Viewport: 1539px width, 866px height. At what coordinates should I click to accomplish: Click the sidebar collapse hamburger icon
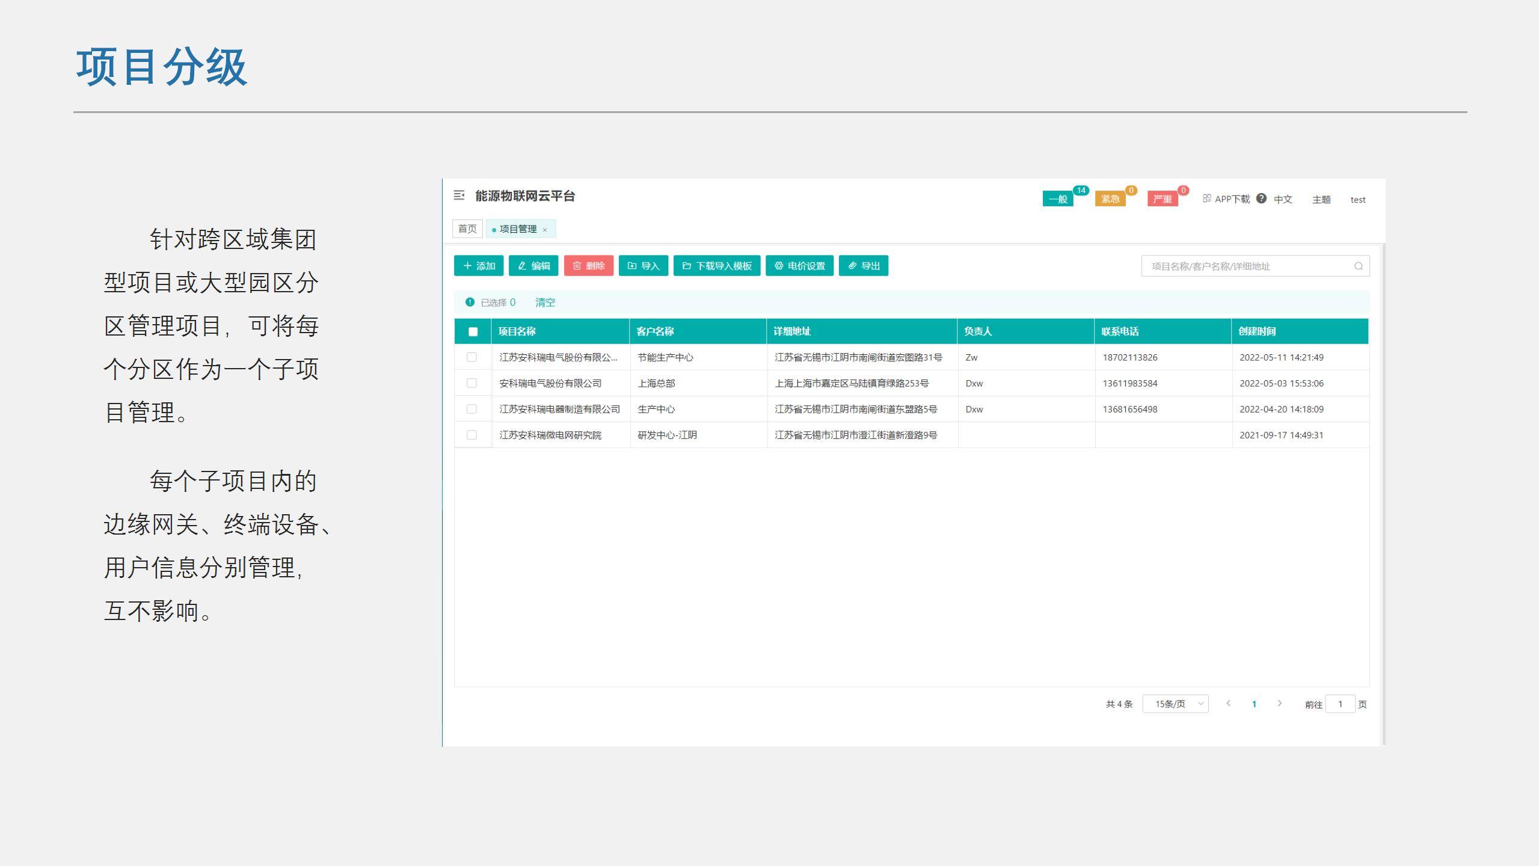pos(459,195)
